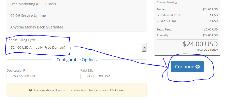Select the "Free Marketing & SEO Tools" row
The width and height of the screenshot is (225, 101).
33,4
